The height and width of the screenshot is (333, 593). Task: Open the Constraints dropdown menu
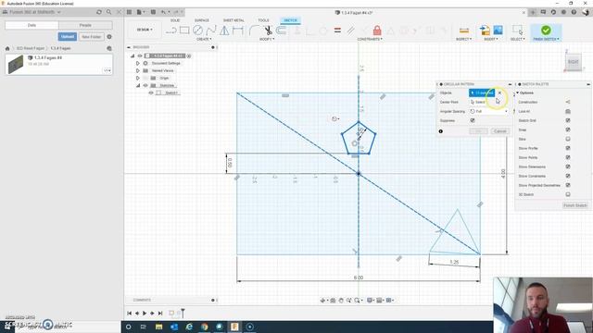(370, 39)
